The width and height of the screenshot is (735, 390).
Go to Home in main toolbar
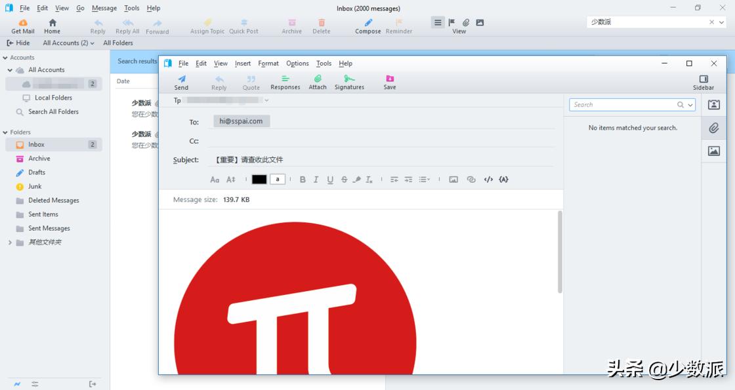coord(52,27)
